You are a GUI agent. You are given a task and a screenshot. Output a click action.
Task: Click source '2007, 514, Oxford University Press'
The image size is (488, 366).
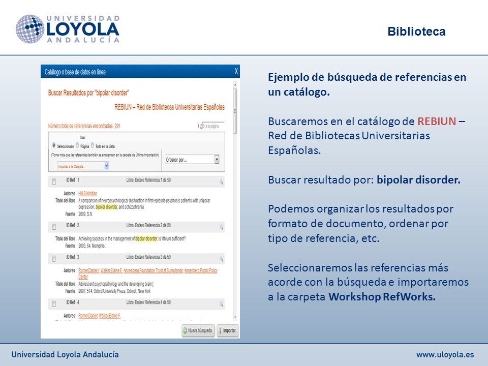[x=114, y=291]
